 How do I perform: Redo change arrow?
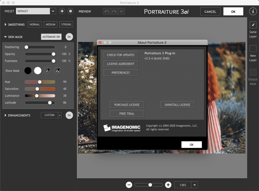click(114, 11)
